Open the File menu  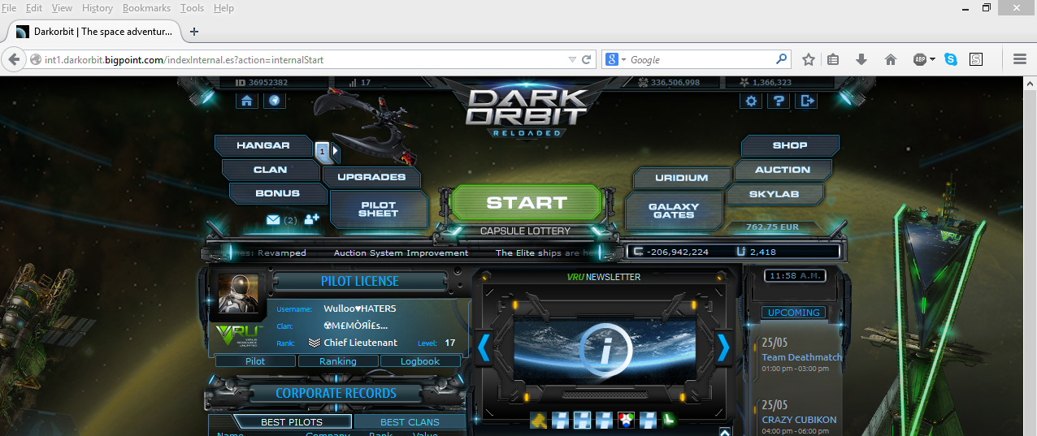pyautogui.click(x=10, y=8)
